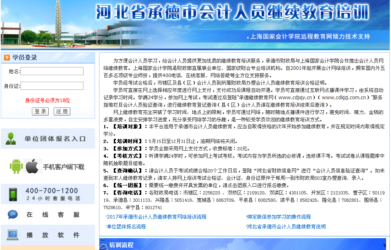Image resolution: width=391 pixels, height=250 pixels.
Task: Click the Android robot icon
Action: coord(16,166)
